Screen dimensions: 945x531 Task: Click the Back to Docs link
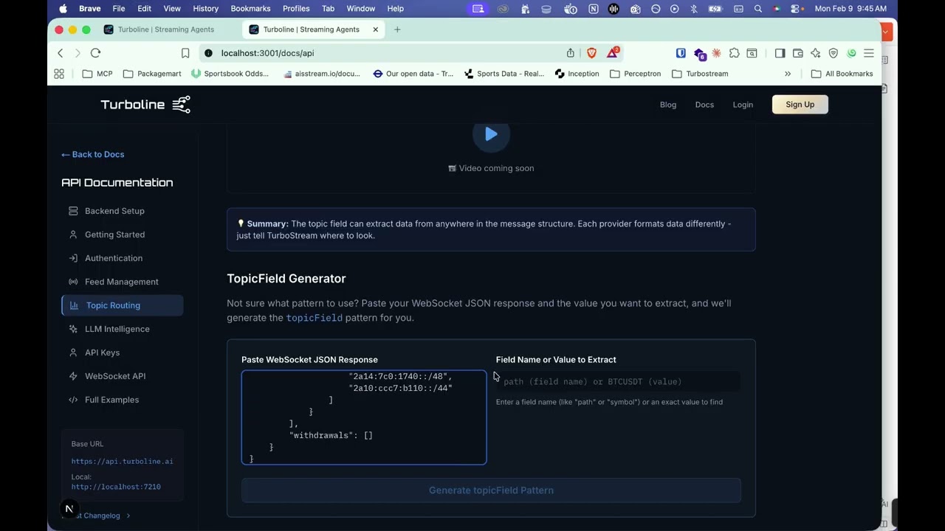tap(93, 154)
